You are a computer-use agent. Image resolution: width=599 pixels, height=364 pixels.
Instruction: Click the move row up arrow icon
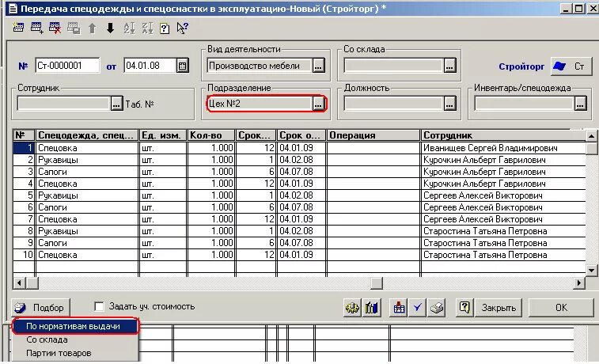(x=92, y=28)
